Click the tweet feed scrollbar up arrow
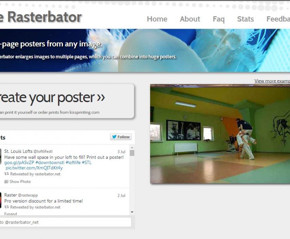This screenshot has height=239, width=290. pos(132,147)
